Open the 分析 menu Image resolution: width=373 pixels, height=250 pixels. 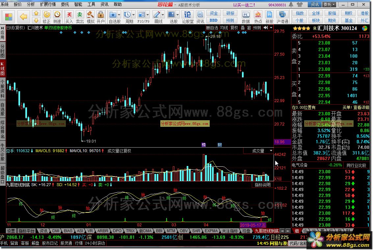(31, 5)
